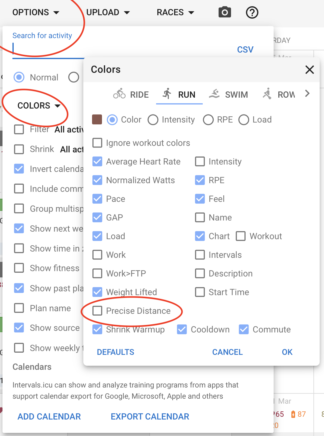Screen dimensions: 324x436
Task: Enable the Precise Distance checkbox
Action: click(x=97, y=311)
